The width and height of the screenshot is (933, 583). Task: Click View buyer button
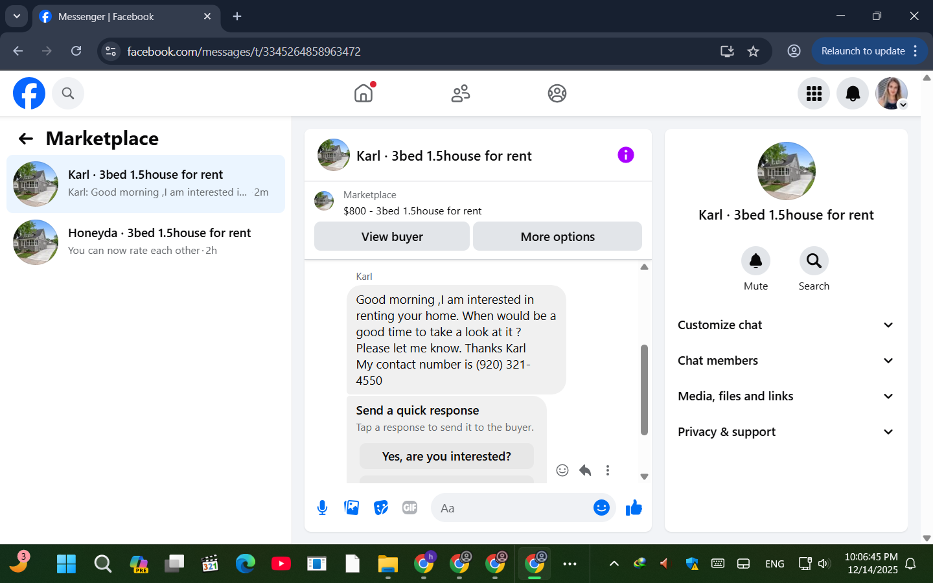click(x=392, y=236)
